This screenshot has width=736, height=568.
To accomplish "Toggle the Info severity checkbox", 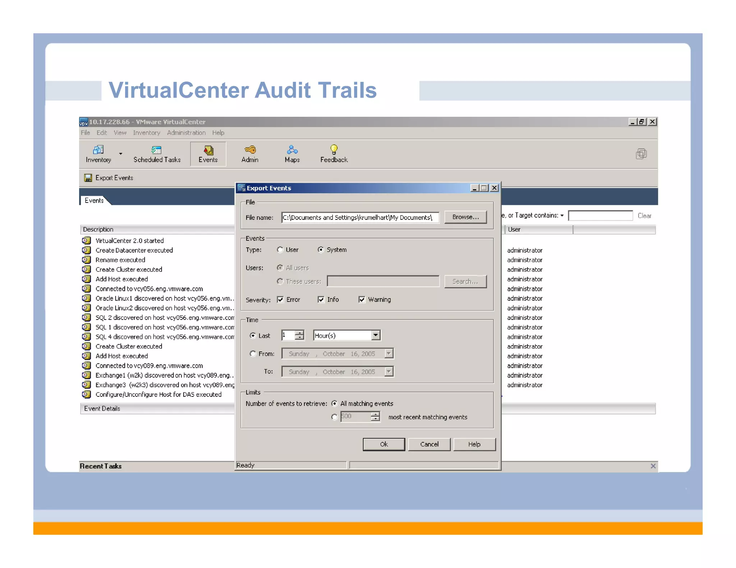I will point(321,299).
